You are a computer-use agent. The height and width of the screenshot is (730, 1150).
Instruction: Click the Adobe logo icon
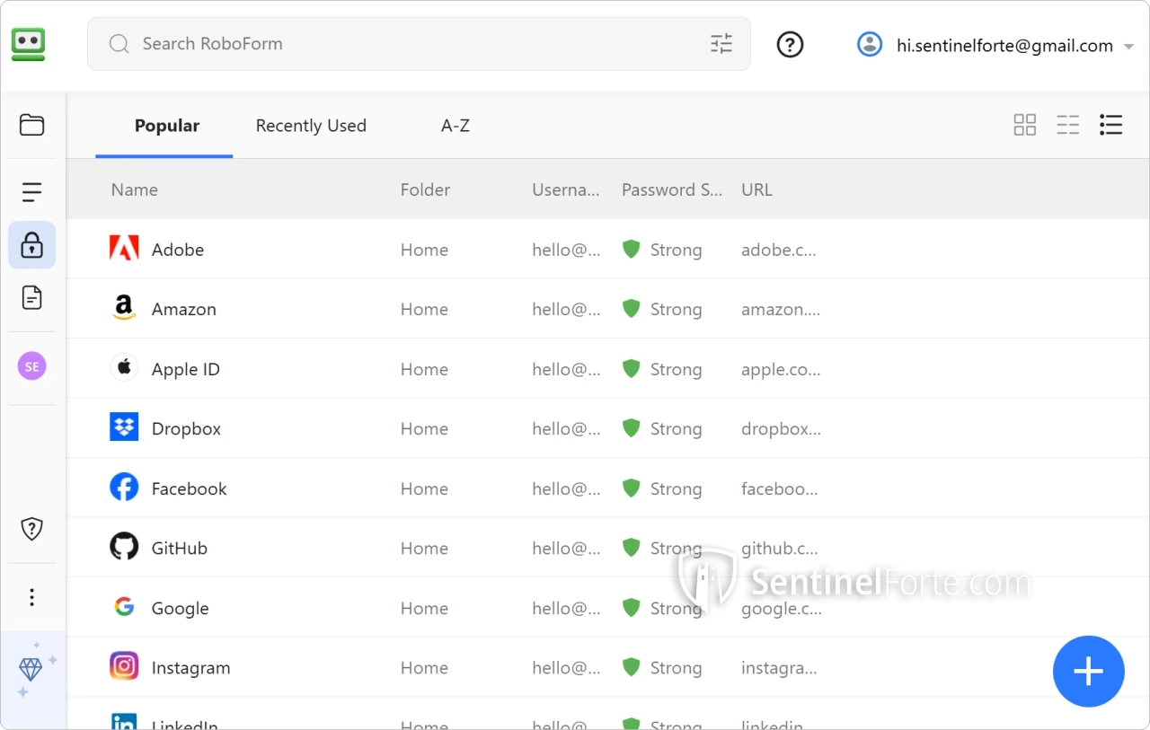click(124, 249)
